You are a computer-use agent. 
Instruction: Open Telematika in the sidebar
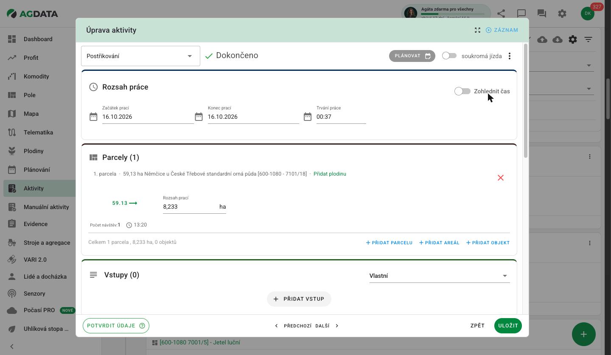coord(38,132)
